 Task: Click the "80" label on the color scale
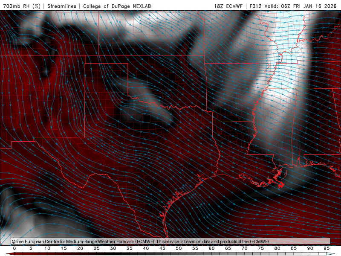277,248
